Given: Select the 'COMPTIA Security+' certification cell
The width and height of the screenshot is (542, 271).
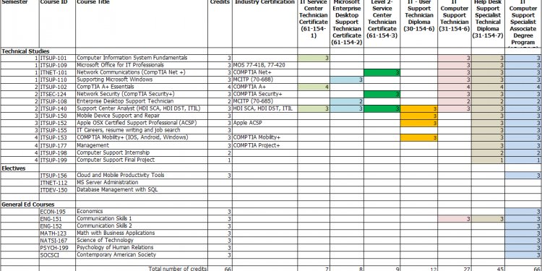Looking at the screenshot, I should click(x=264, y=95).
